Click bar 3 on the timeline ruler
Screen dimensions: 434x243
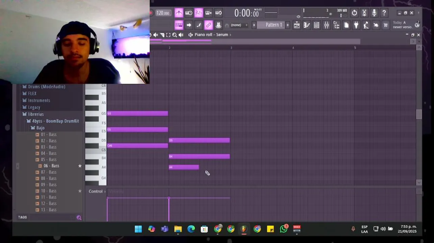(x=231, y=48)
